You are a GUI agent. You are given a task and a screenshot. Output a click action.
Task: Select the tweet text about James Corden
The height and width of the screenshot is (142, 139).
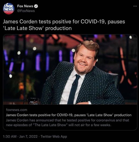click(x=64, y=25)
